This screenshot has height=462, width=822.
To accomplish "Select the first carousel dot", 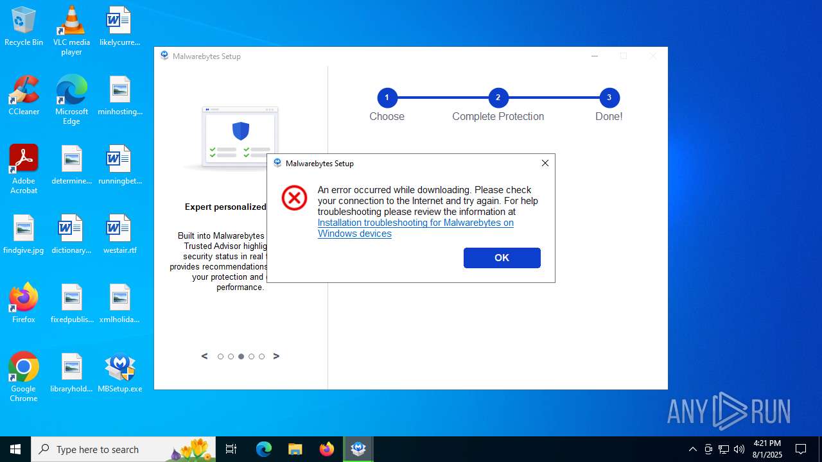I will click(x=220, y=357).
